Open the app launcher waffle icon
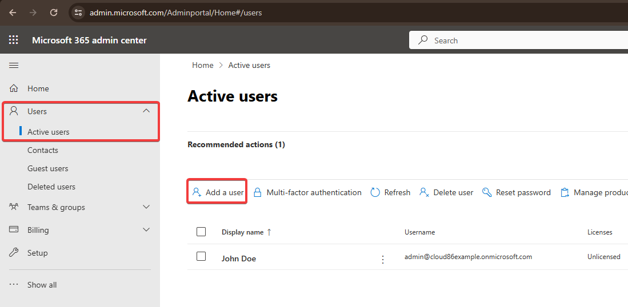The image size is (628, 307). click(14, 40)
